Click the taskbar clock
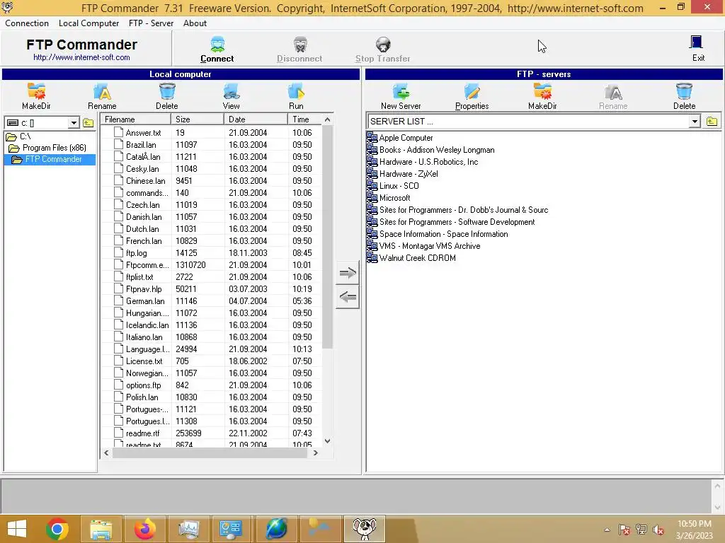The image size is (725, 543). pos(695,530)
